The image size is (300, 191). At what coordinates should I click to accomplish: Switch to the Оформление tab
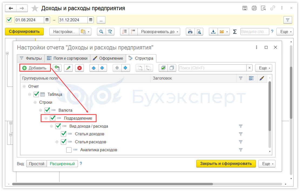(x=108, y=58)
